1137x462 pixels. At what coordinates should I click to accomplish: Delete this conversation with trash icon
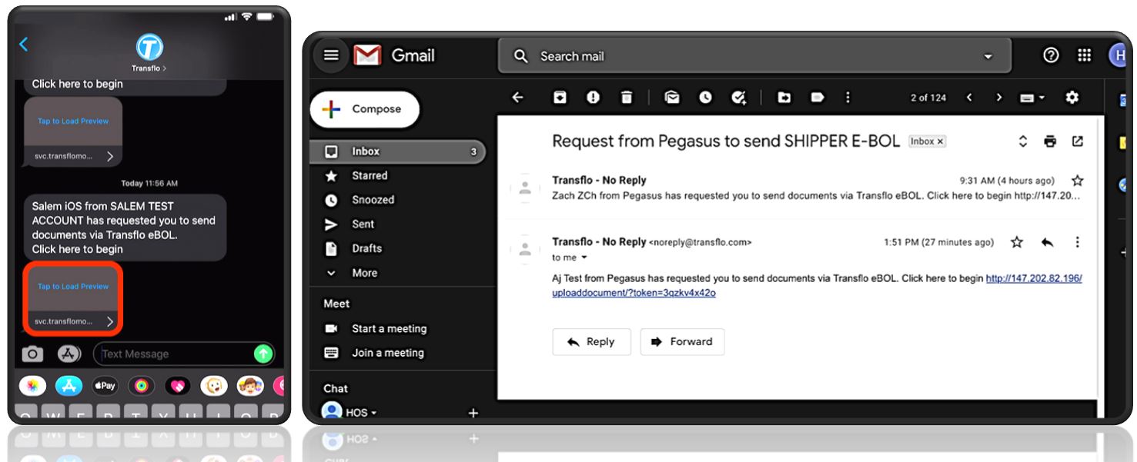coord(627,98)
